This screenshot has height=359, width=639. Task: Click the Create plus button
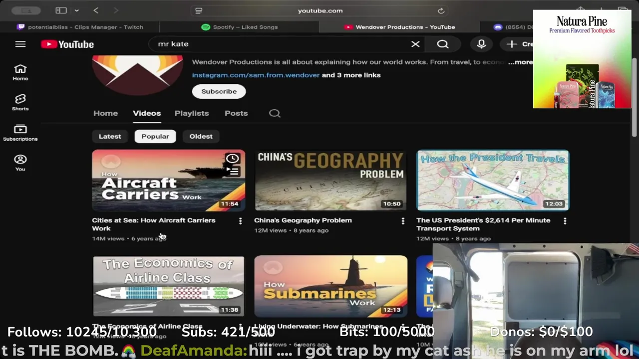(518, 44)
